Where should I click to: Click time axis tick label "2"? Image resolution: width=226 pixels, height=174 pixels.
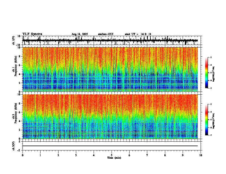(58, 155)
